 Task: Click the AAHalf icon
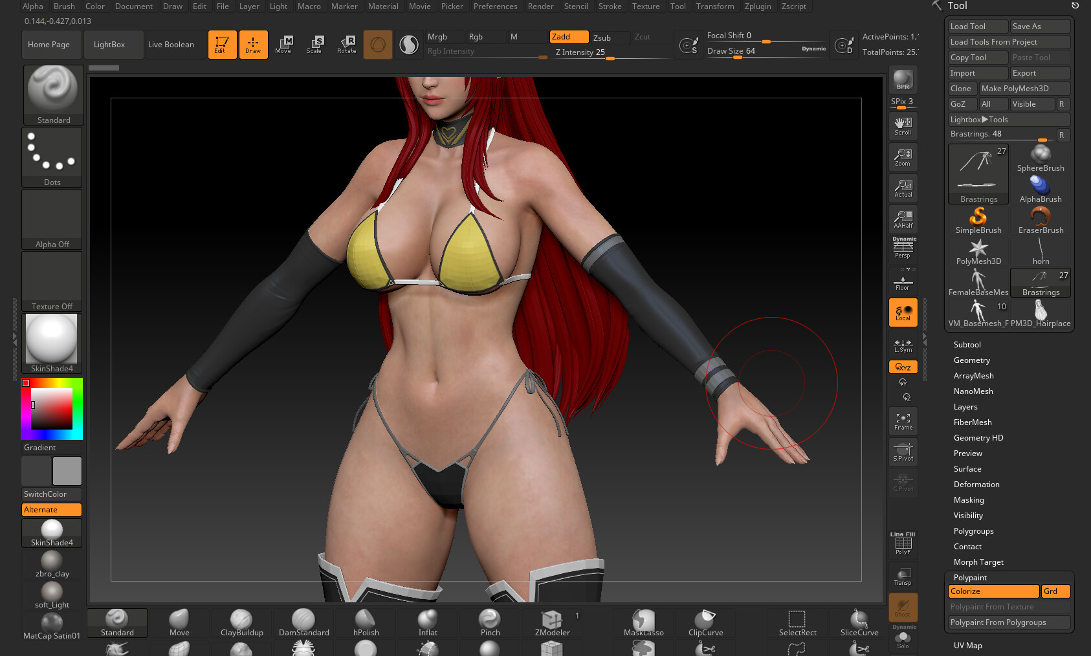903,219
